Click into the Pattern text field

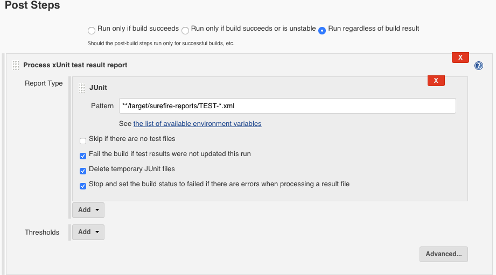pos(287,106)
